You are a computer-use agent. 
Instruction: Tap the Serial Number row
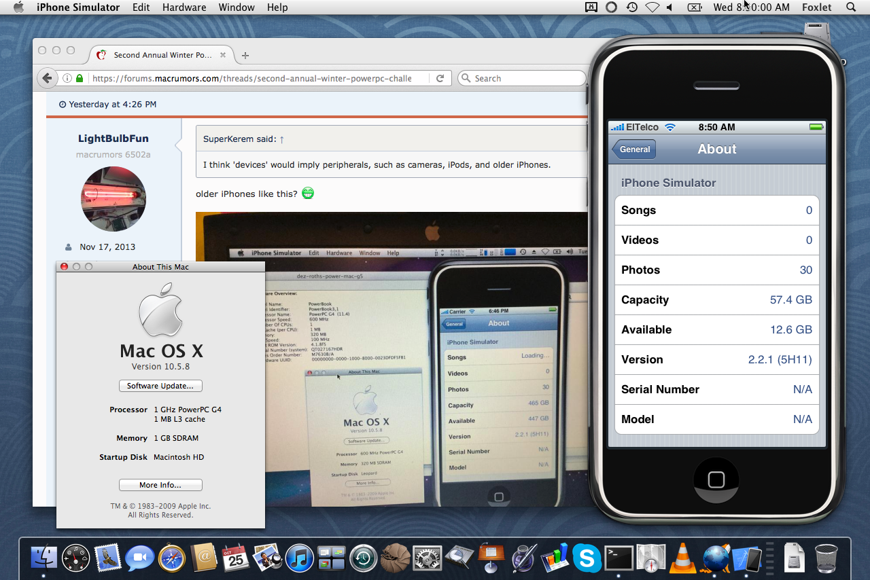click(x=716, y=390)
